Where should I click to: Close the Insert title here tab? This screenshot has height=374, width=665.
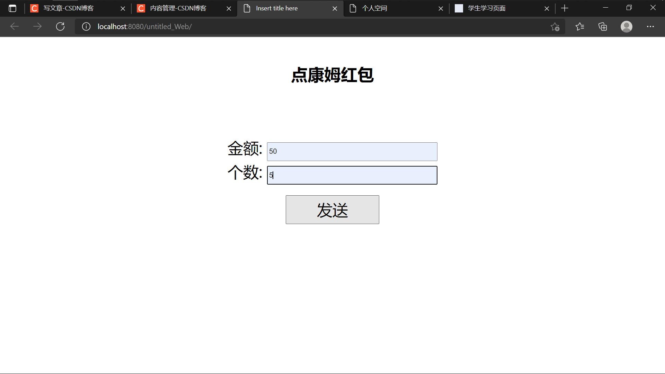335,9
